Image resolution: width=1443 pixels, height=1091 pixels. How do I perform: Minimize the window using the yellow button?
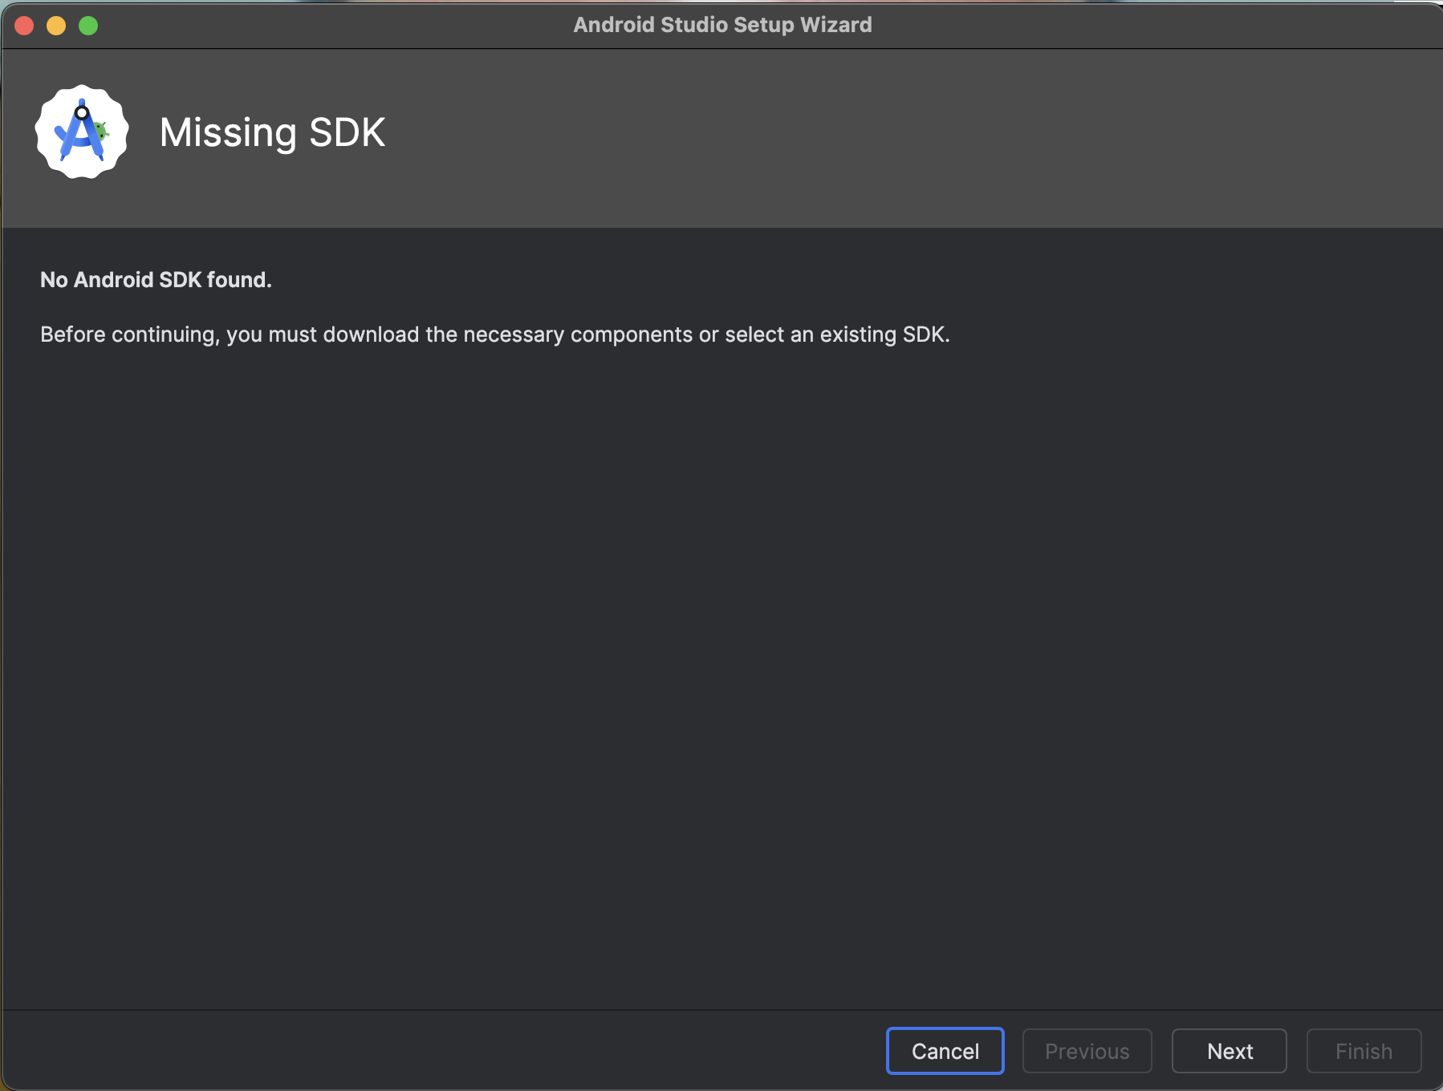click(x=56, y=26)
